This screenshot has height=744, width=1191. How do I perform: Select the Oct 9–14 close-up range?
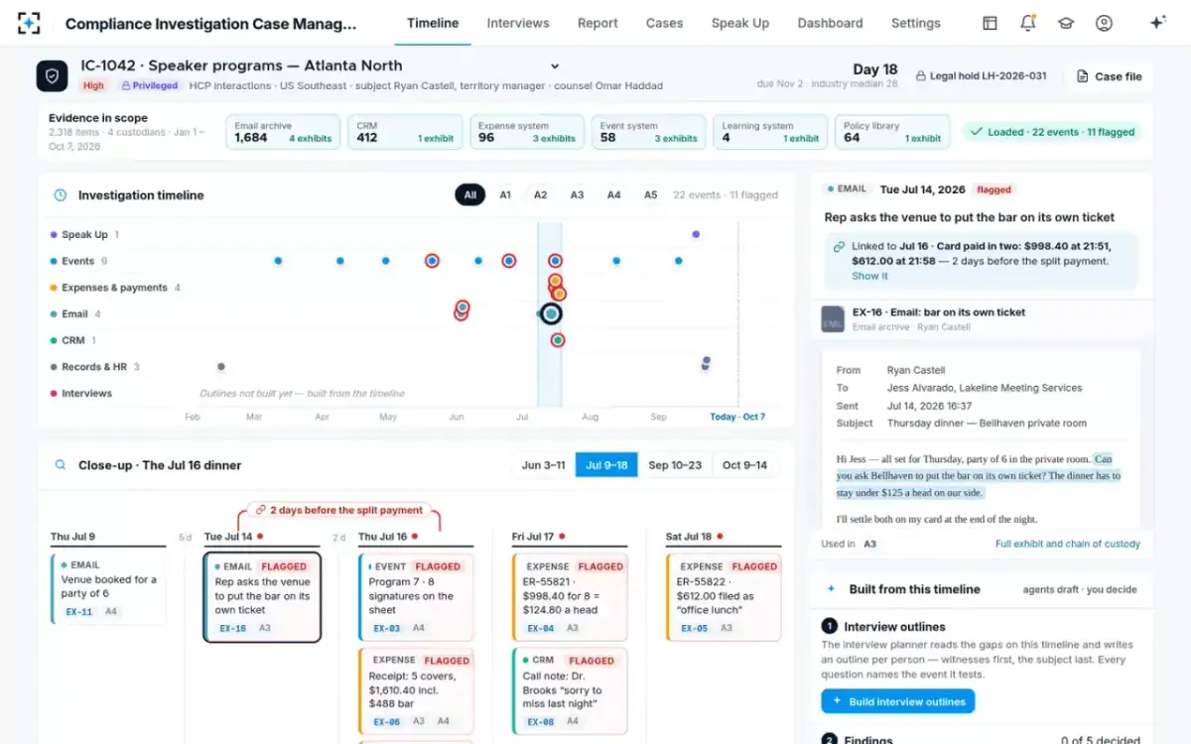click(x=745, y=465)
